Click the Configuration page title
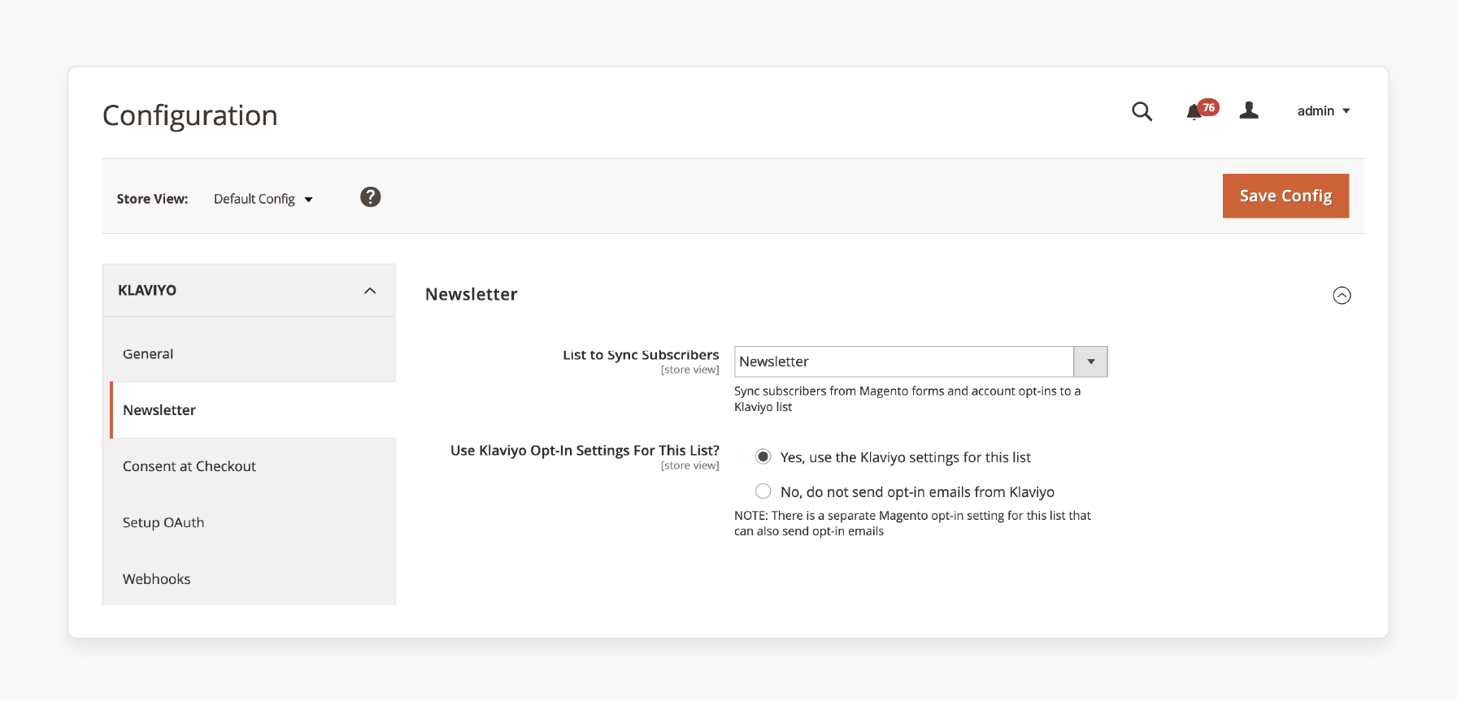This screenshot has height=701, width=1457. click(x=190, y=115)
